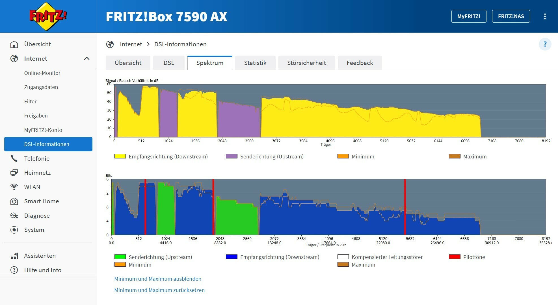This screenshot has width=558, height=305.
Task: Click brown Maximum swatch in SNR legend
Action: [455, 156]
